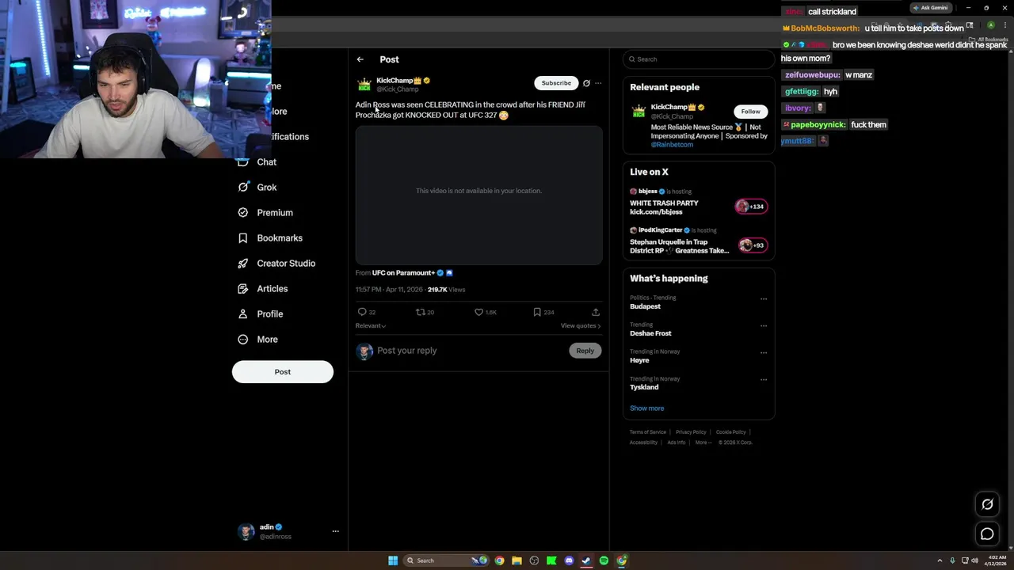Screen dimensions: 1014x570
Task: Open KickChamp's profile avatar in post
Action: pos(364,84)
